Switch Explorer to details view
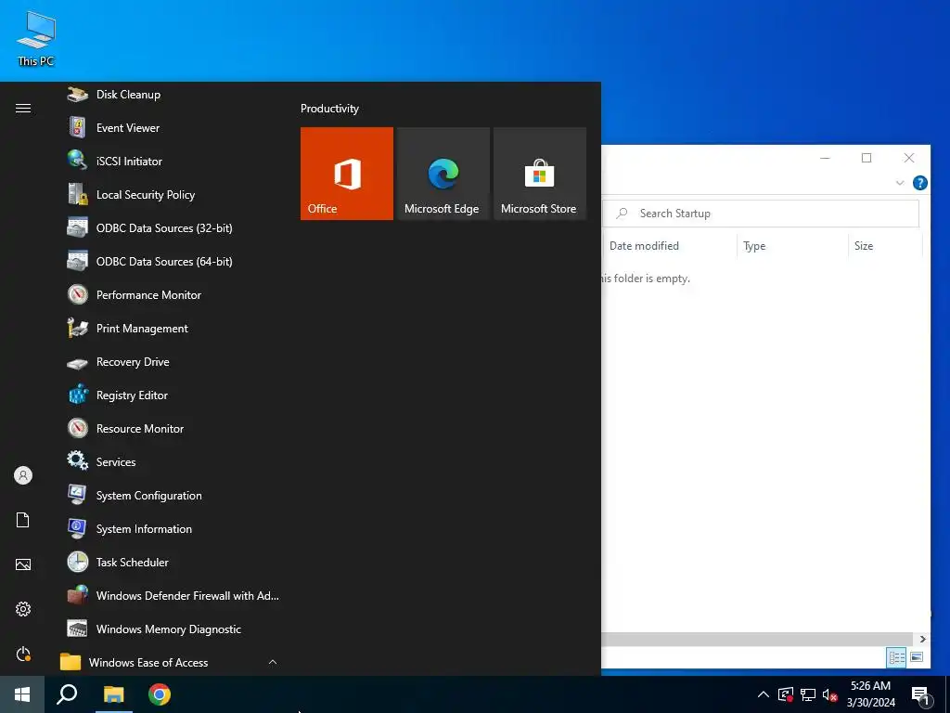Image resolution: width=950 pixels, height=713 pixels. pyautogui.click(x=896, y=657)
